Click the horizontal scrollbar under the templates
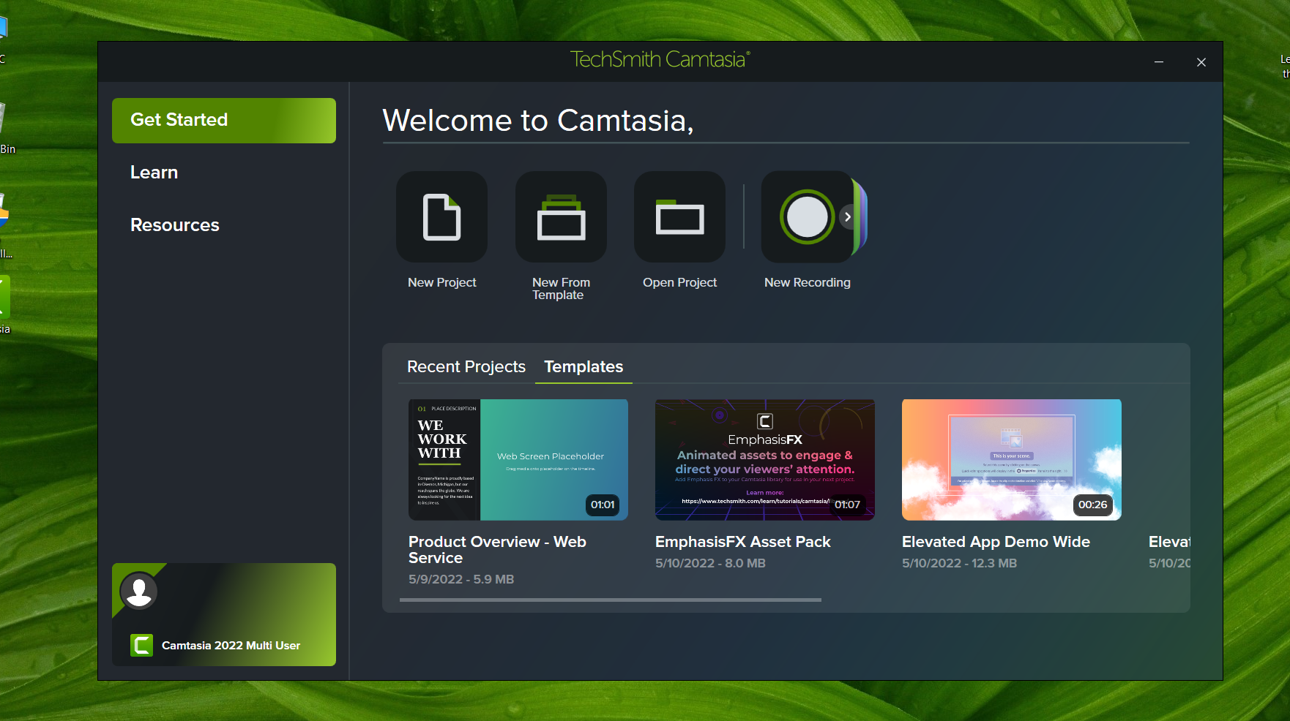 click(610, 600)
